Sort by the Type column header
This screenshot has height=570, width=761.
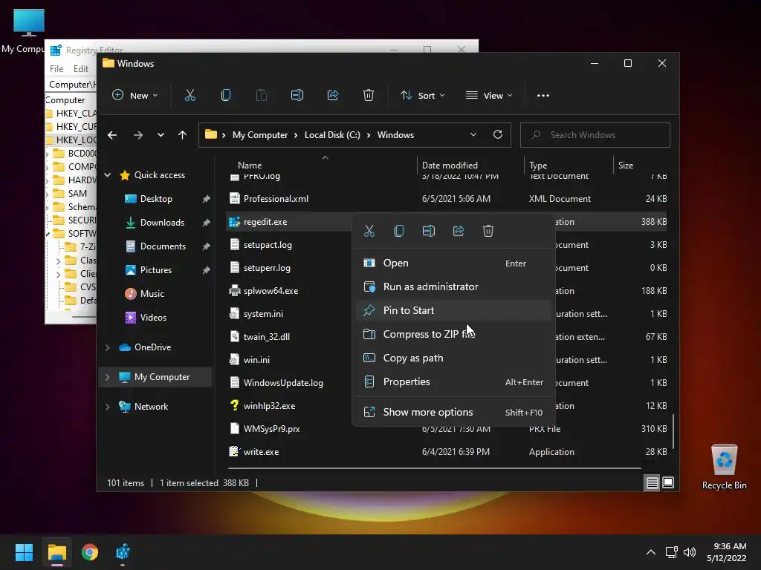coord(538,166)
